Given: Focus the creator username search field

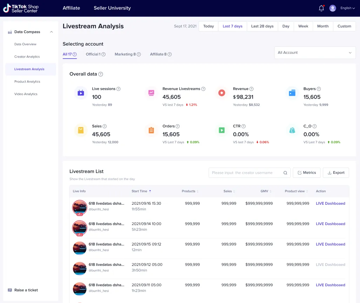Looking at the screenshot, I should [245, 173].
